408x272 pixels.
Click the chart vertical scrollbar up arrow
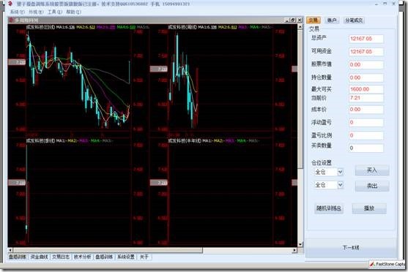pyautogui.click(x=300, y=27)
